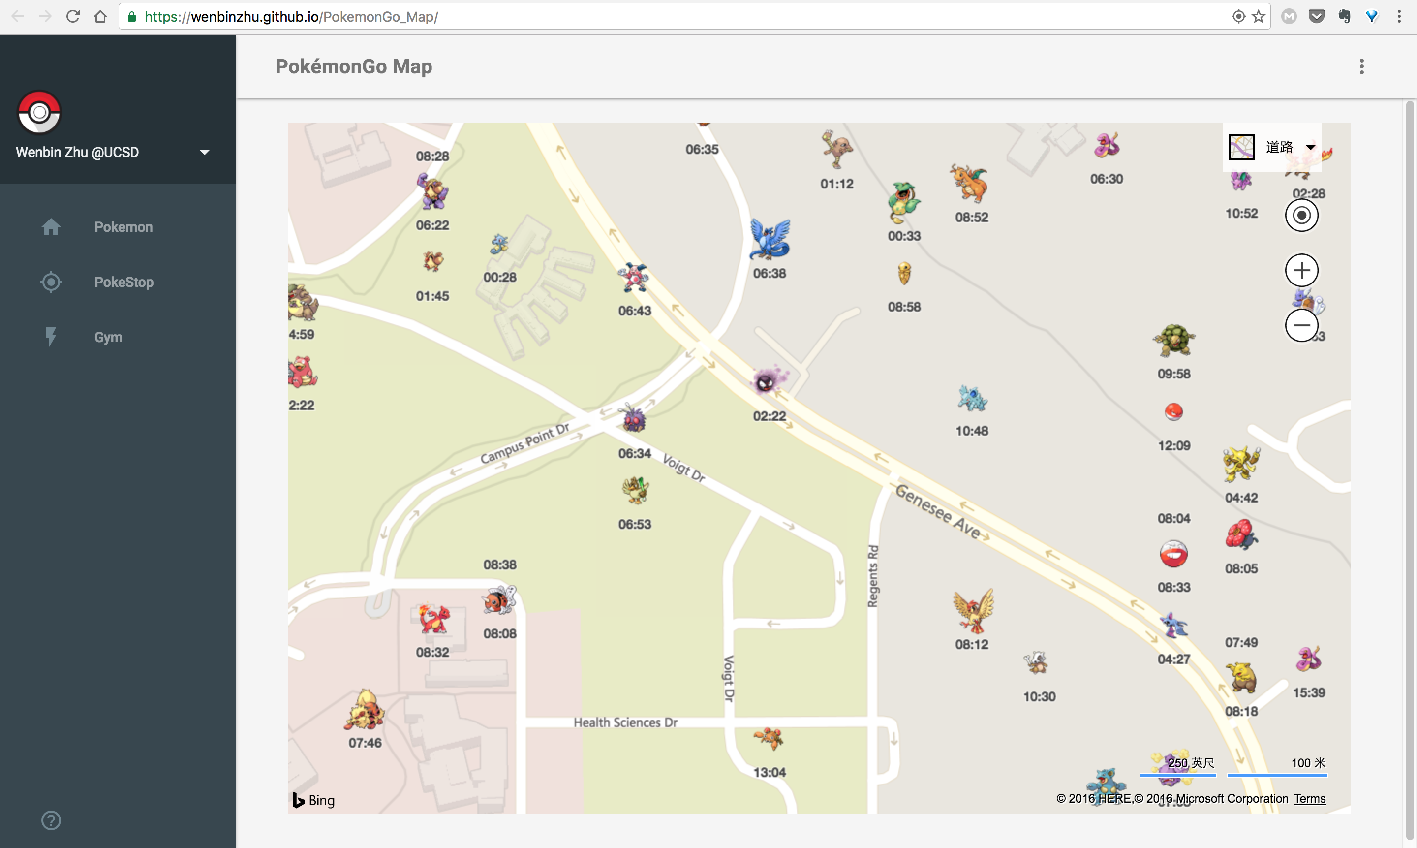Image resolution: width=1417 pixels, height=848 pixels.
Task: Click the Dragonite sprite labeled 08:52
Action: pos(970,184)
